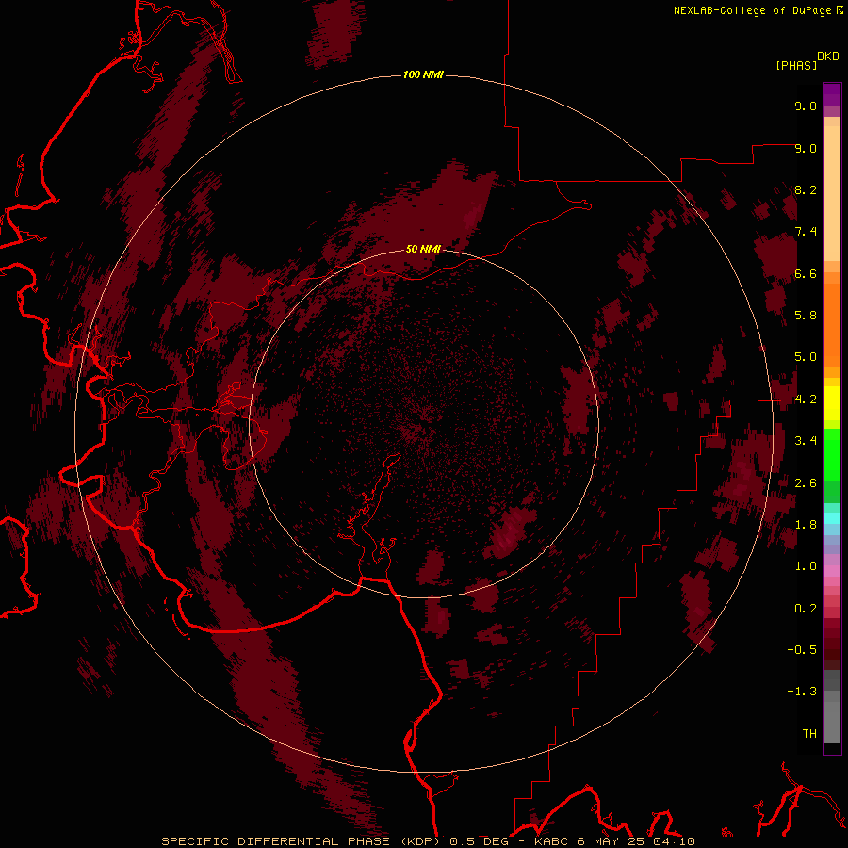Screen dimensions: 848x848
Task: Click the 100 NMI range ring label
Action: pyautogui.click(x=423, y=74)
